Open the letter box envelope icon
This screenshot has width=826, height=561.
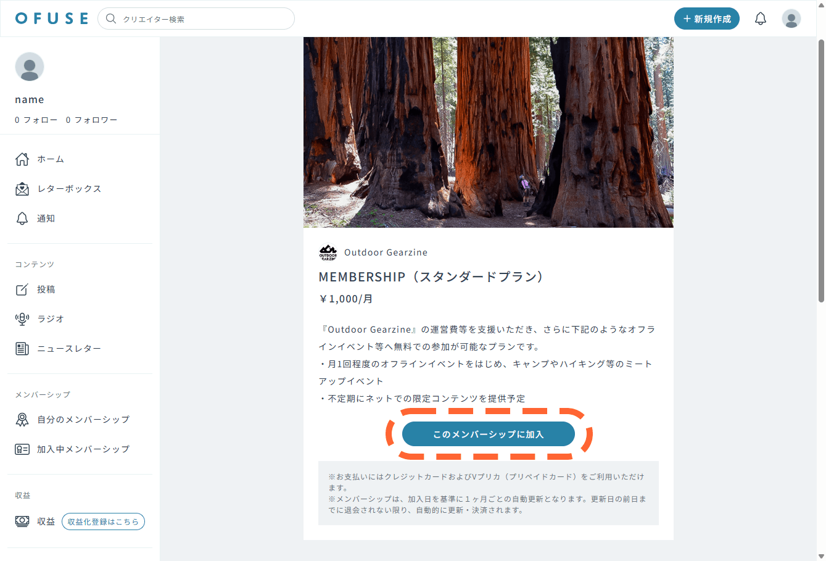pos(22,189)
